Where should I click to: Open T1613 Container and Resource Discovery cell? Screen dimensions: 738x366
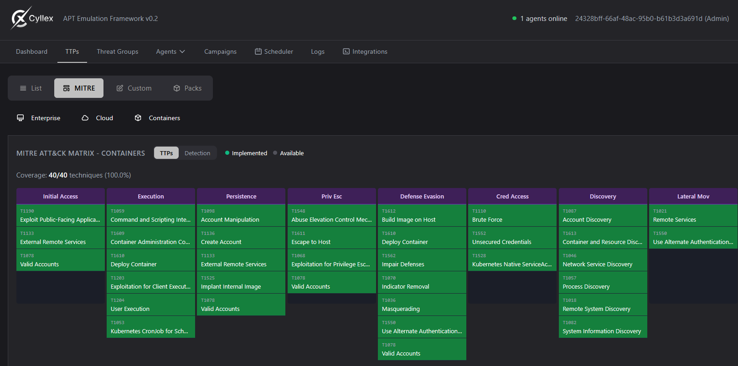(x=603, y=238)
